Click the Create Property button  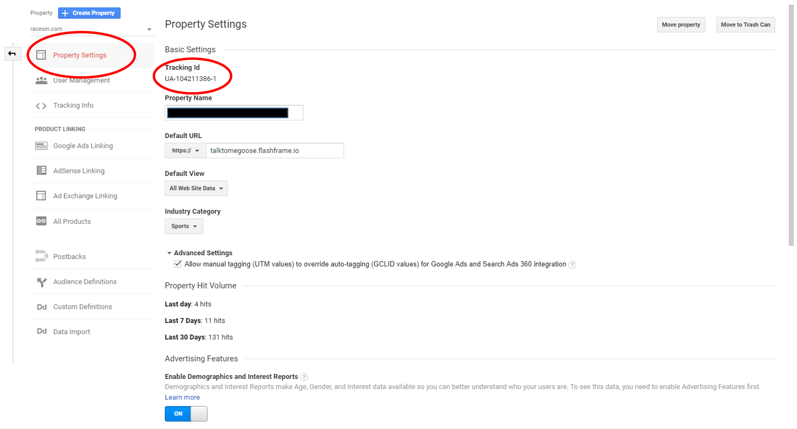tap(89, 13)
